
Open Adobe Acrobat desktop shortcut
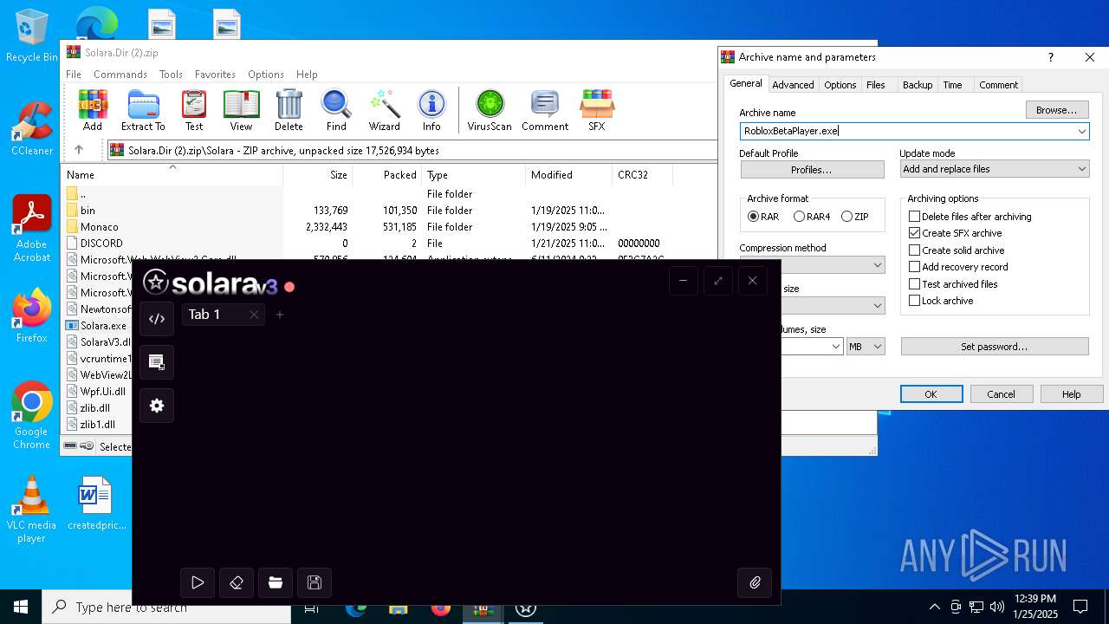pos(32,228)
